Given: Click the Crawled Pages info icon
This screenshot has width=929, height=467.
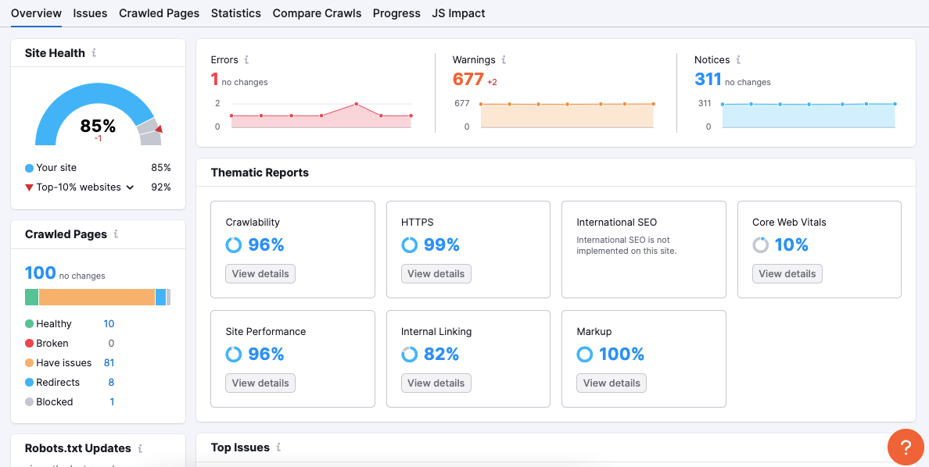Looking at the screenshot, I should (x=116, y=234).
